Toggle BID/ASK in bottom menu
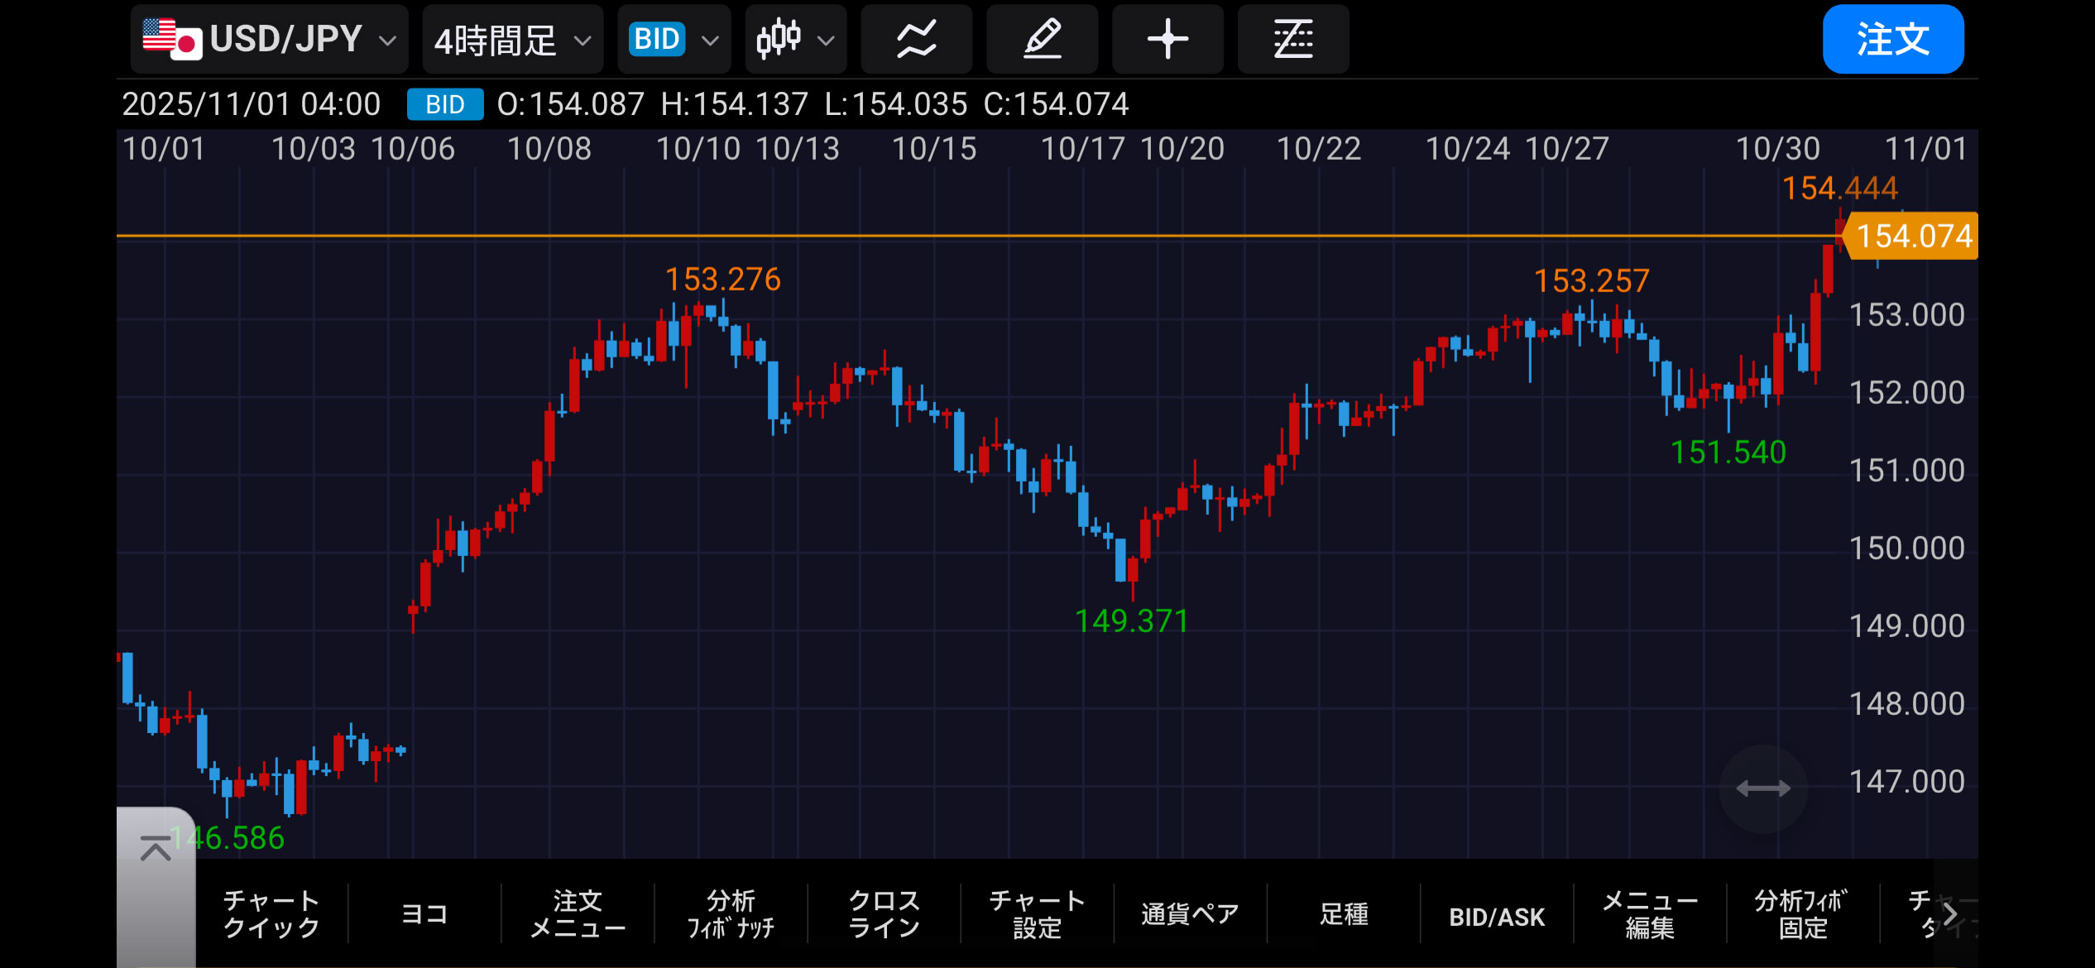This screenshot has height=968, width=2095. 1496,916
